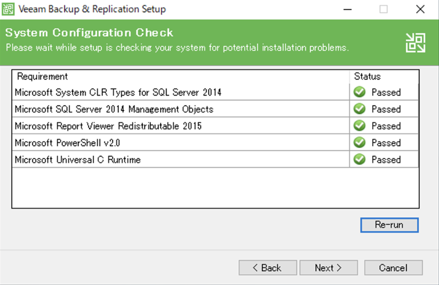Image resolution: width=439 pixels, height=285 pixels.
Task: Select Microsoft SQL Server 2014 Management Objects row
Action: click(x=215, y=109)
